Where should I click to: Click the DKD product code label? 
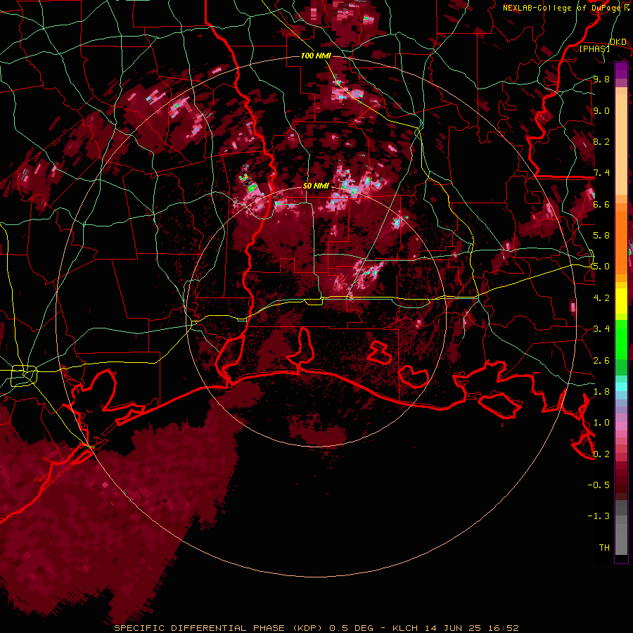click(x=618, y=42)
